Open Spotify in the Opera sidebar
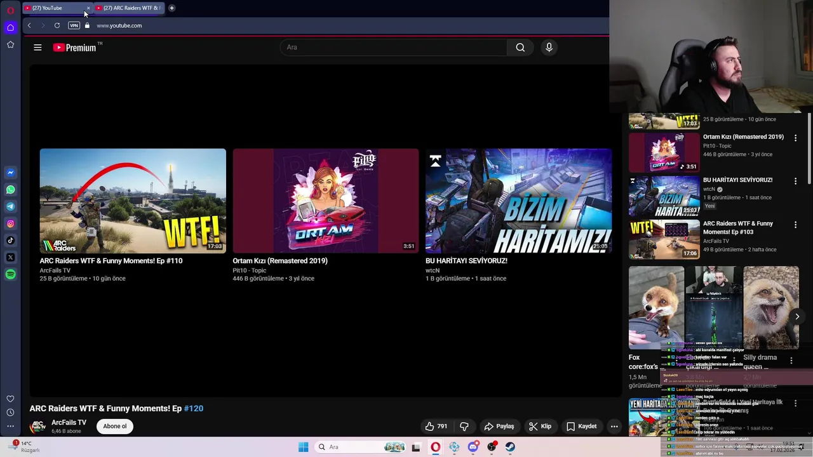 [10, 274]
